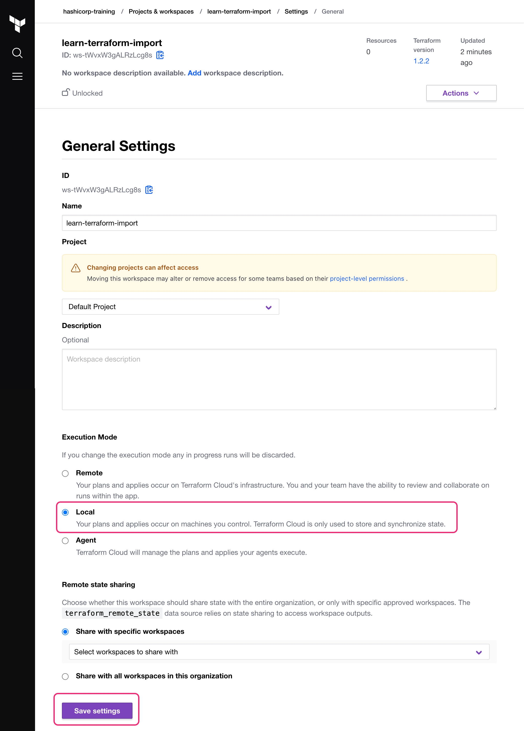Expand the Select workspaces to share with dropdown
529x731 pixels.
(x=279, y=652)
